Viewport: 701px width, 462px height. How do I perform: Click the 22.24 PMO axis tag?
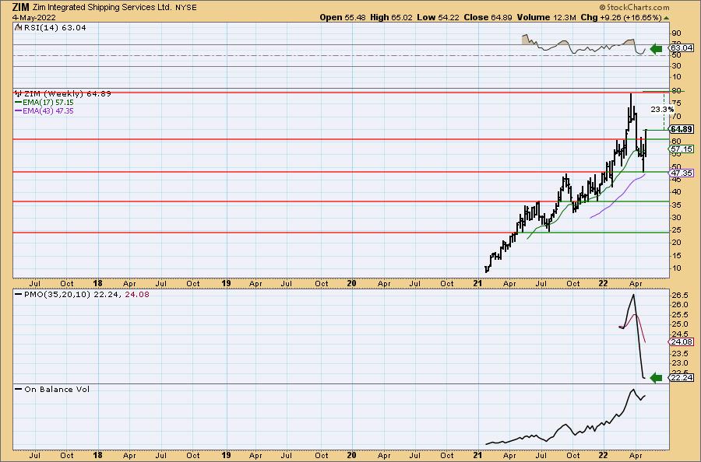[682, 378]
